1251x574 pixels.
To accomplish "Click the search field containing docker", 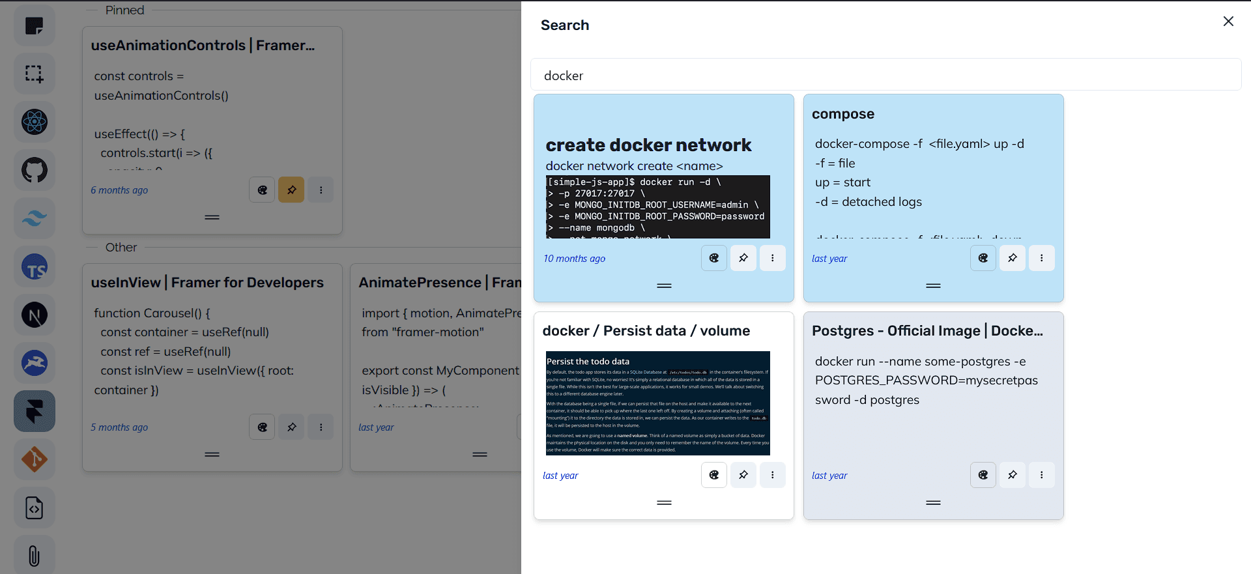I will click(x=885, y=75).
